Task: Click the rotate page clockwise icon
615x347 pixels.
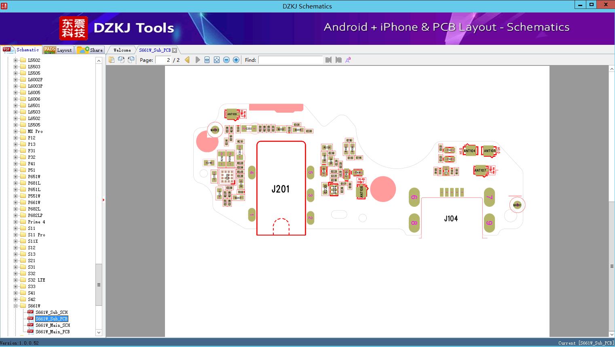Action: (131, 60)
